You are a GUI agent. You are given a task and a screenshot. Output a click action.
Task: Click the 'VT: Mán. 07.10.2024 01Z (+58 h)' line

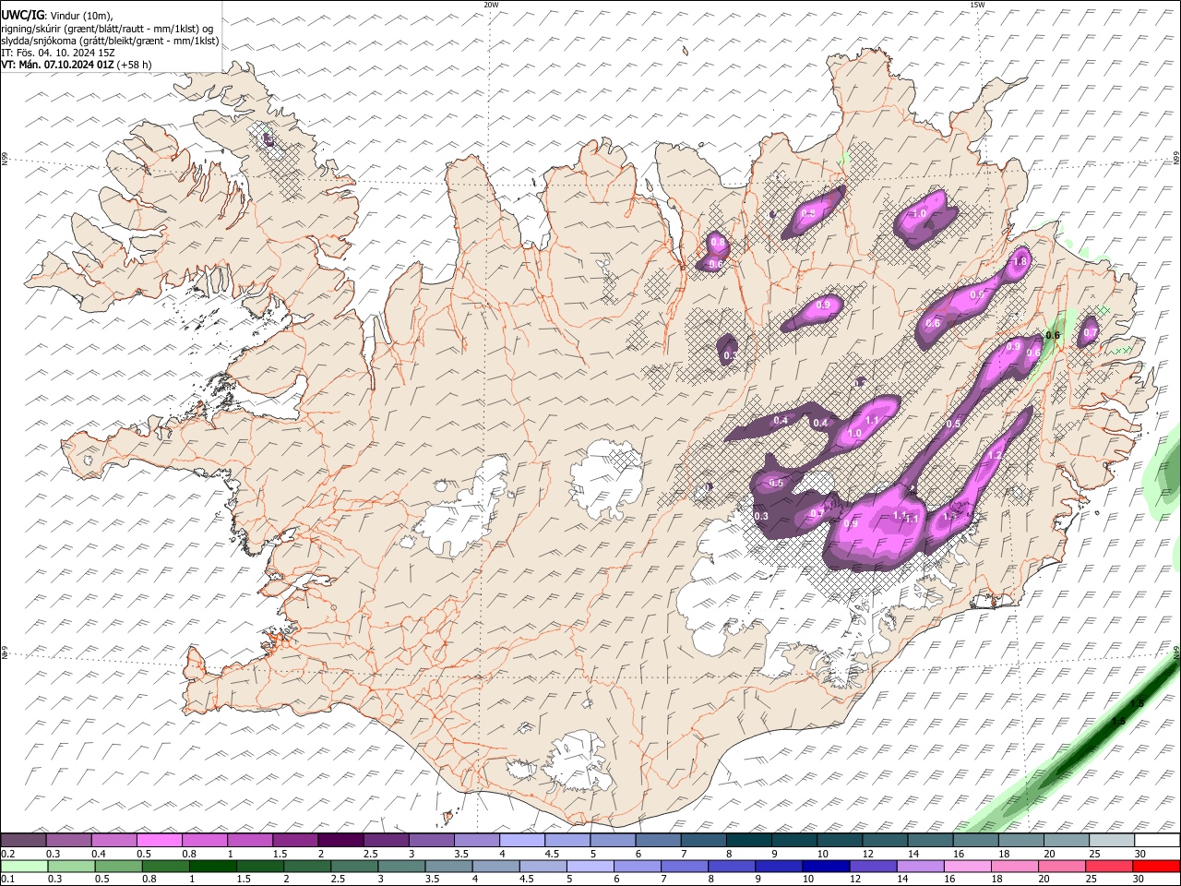[x=77, y=65]
